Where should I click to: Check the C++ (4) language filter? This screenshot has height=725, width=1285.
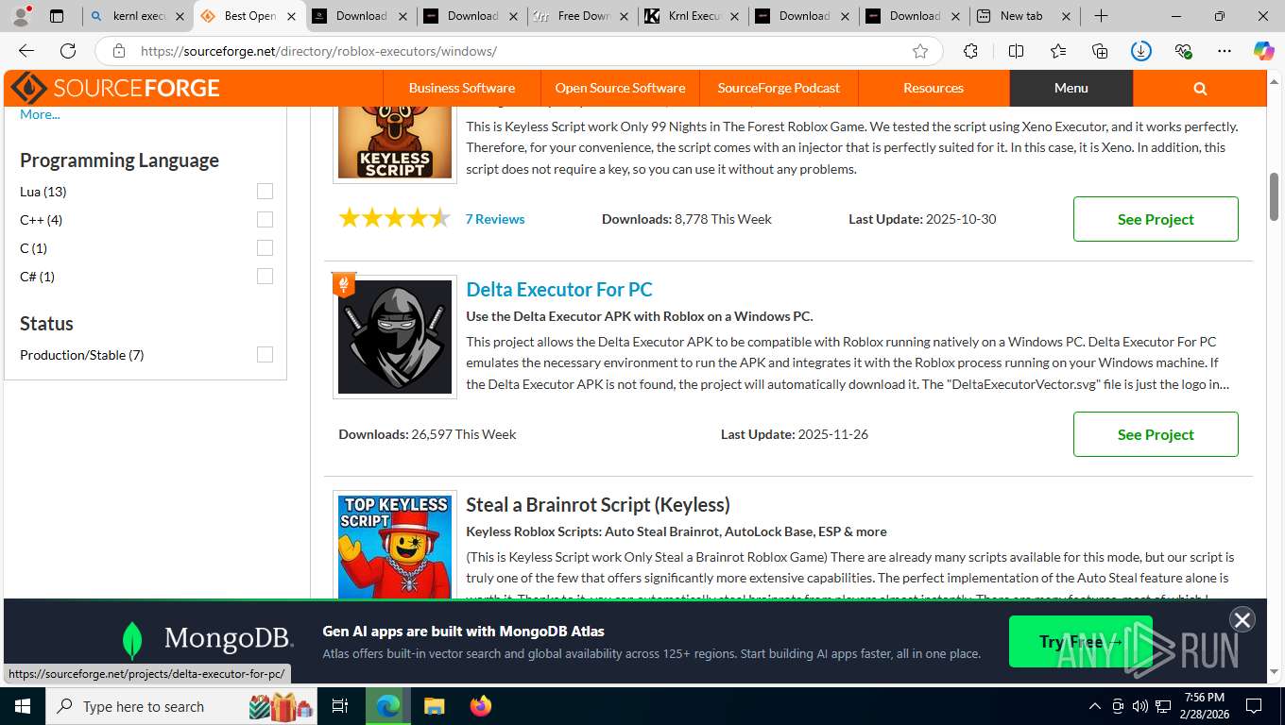coord(265,220)
